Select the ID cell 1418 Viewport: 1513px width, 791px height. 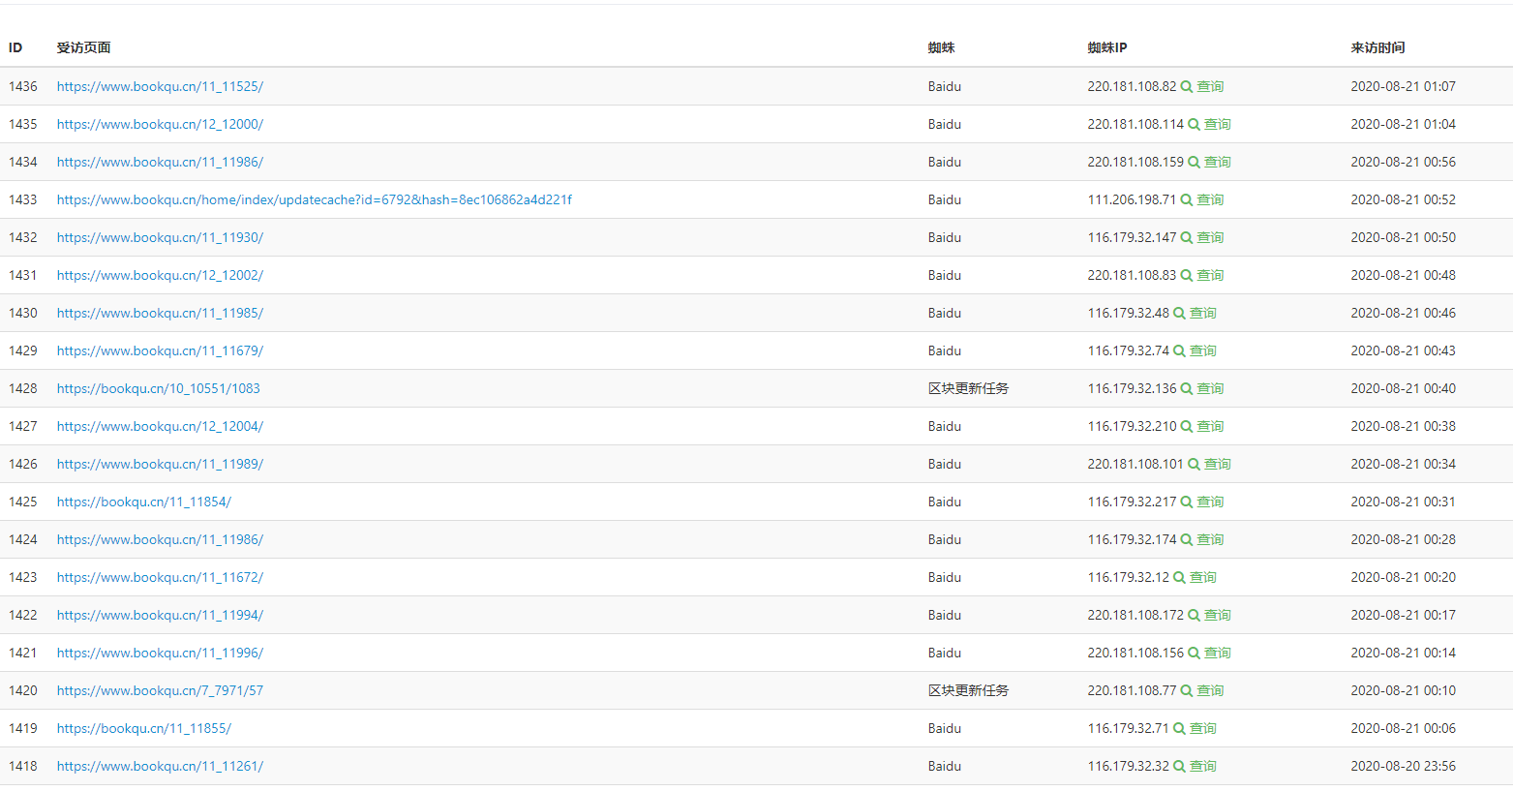pos(23,766)
